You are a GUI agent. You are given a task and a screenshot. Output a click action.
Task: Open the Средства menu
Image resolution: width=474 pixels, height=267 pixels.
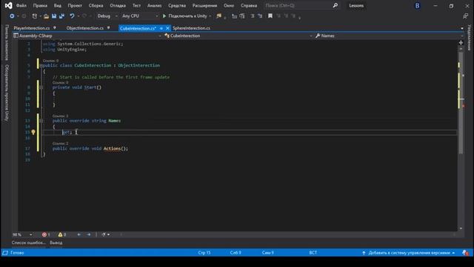(x=177, y=5)
